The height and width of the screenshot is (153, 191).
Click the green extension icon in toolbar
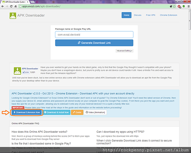[x=184, y=6]
